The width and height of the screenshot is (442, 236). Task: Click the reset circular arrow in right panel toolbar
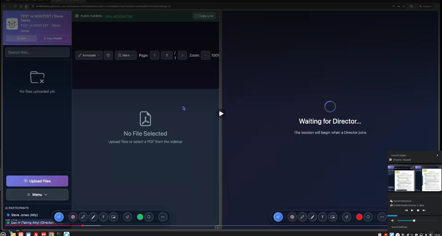tap(368, 217)
